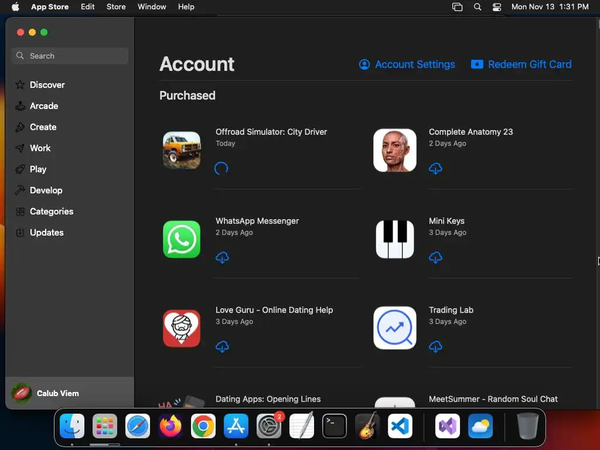Open the App Store menu
The image size is (600, 450).
point(50,7)
